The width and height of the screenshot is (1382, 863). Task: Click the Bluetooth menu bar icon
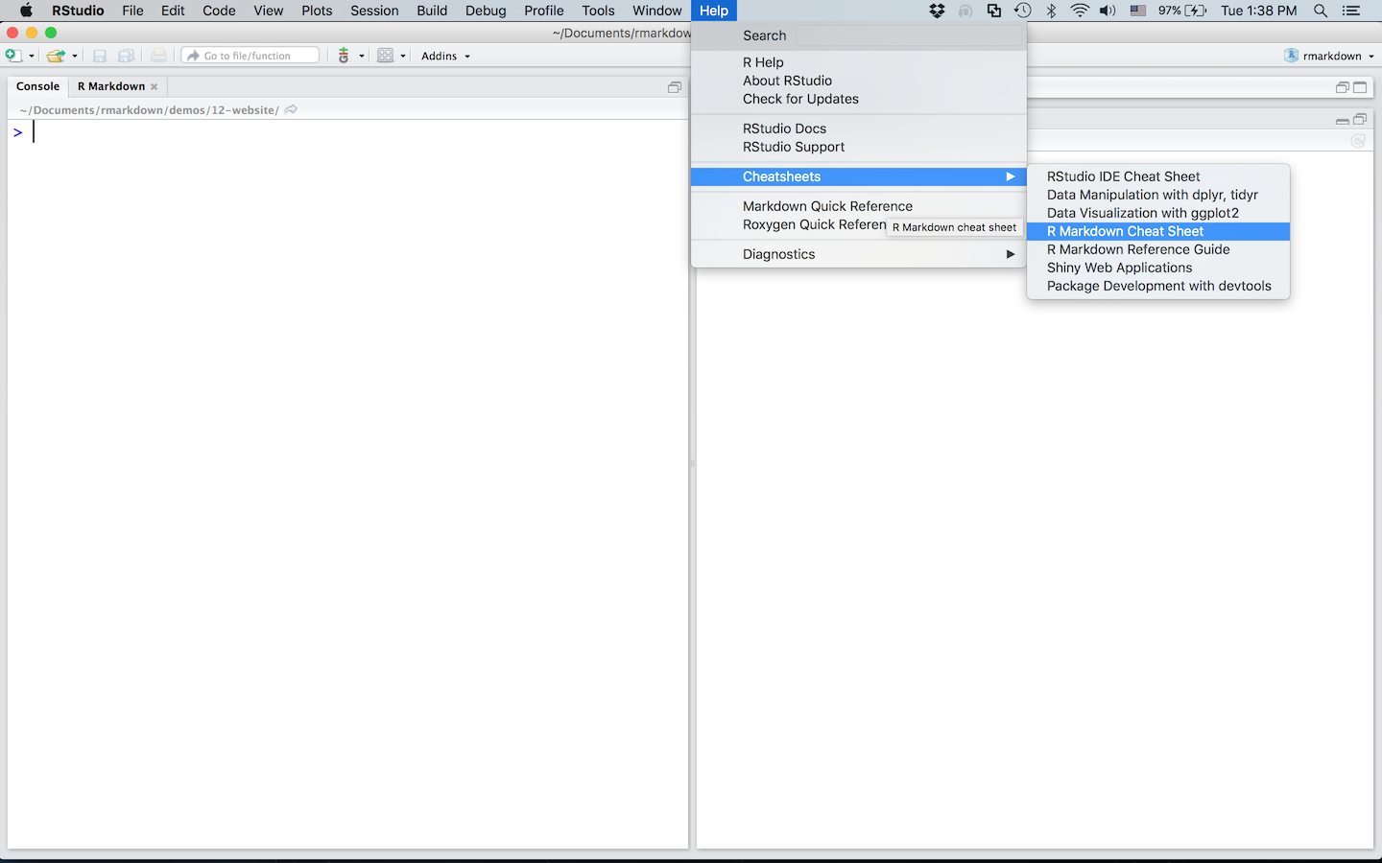(x=1051, y=11)
